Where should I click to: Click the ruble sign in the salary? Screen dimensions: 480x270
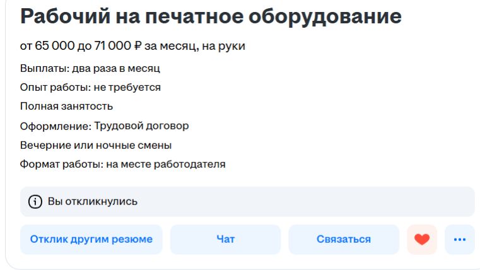pos(138,46)
